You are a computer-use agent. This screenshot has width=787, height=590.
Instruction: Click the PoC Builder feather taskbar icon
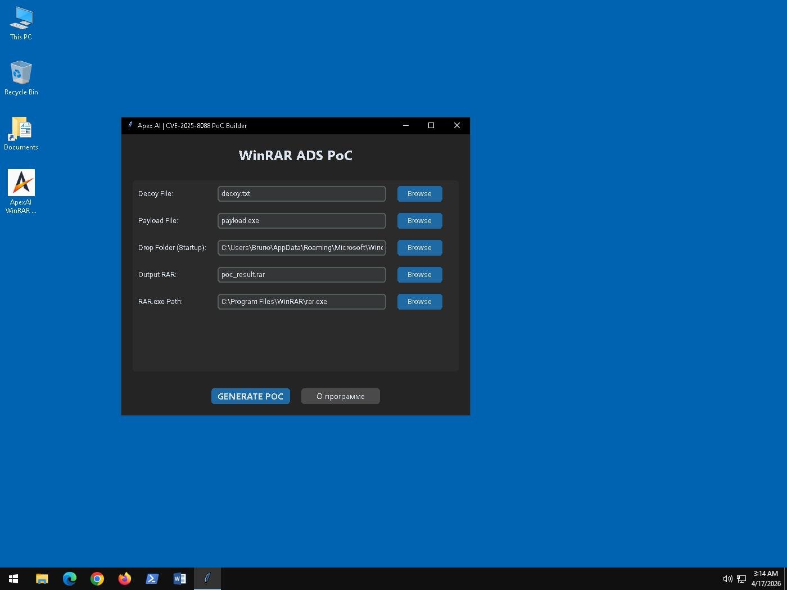click(207, 579)
